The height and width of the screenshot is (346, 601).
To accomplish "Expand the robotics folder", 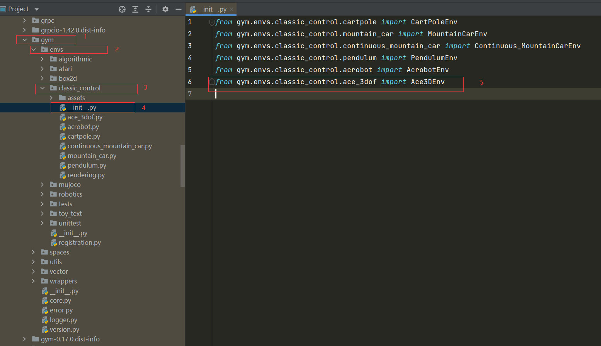I will 42,194.
